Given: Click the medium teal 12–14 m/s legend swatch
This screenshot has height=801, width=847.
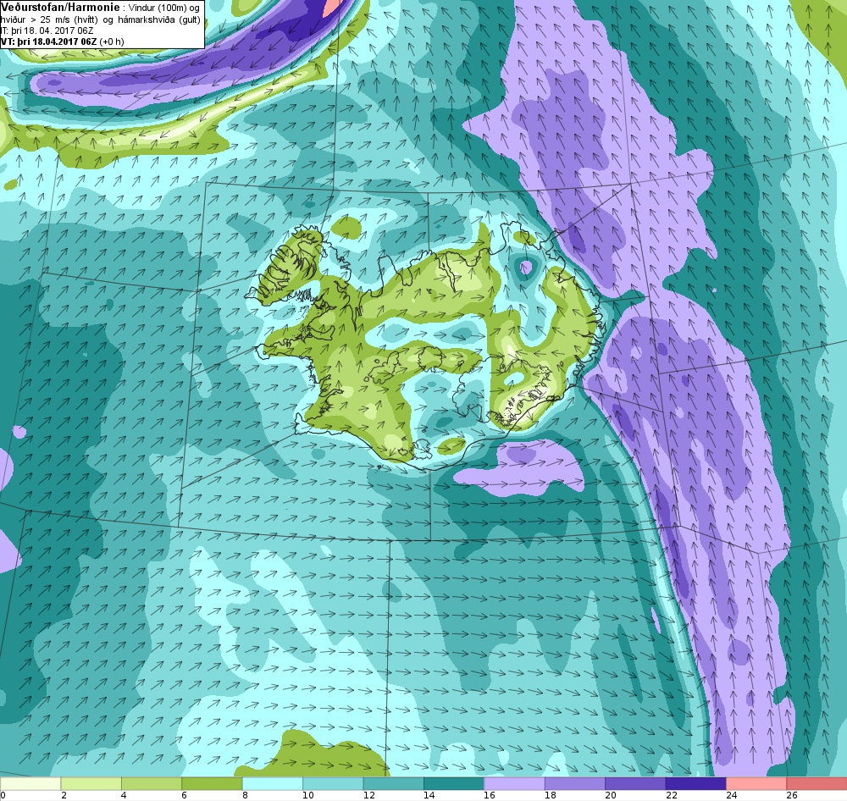Looking at the screenshot, I should tap(393, 784).
